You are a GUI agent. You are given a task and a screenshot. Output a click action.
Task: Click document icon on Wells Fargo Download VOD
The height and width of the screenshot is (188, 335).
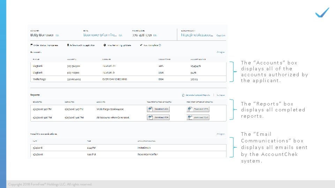point(190,109)
